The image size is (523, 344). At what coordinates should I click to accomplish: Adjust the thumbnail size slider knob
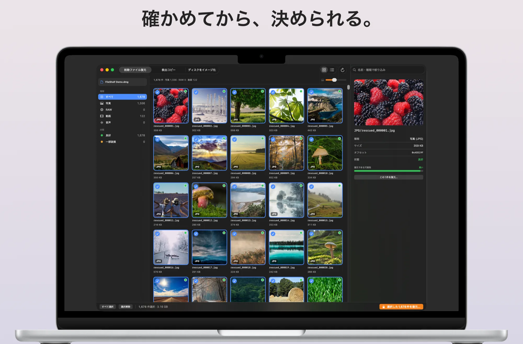[x=334, y=80]
